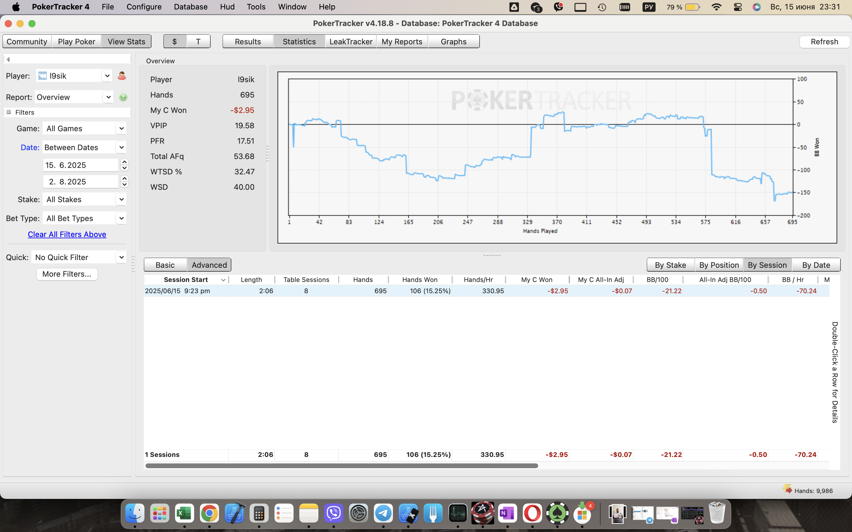Open the Hud menu
Image resolution: width=852 pixels, height=532 pixels.
227,7
